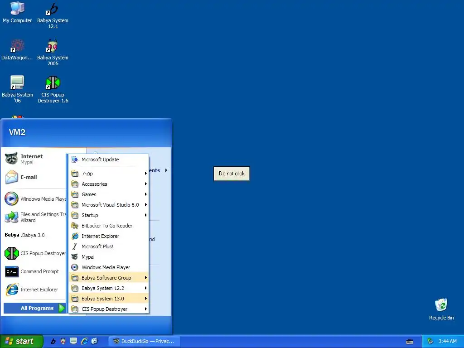Open Files and Settings Transfer Wizard

click(x=34, y=217)
